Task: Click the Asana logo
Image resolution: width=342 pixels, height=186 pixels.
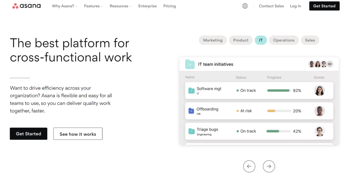Action: click(x=26, y=6)
